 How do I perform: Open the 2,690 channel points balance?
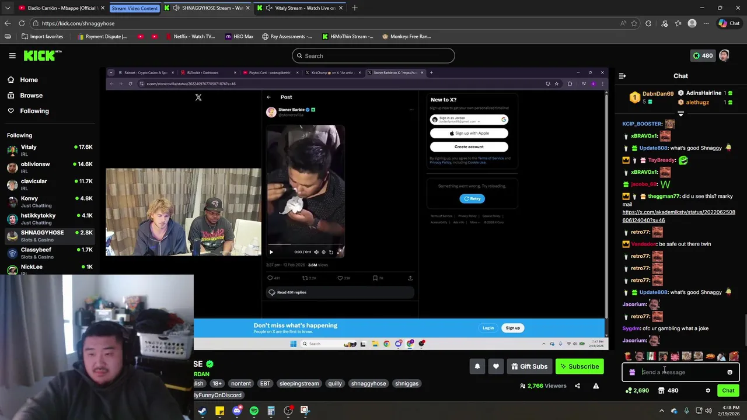click(x=637, y=391)
